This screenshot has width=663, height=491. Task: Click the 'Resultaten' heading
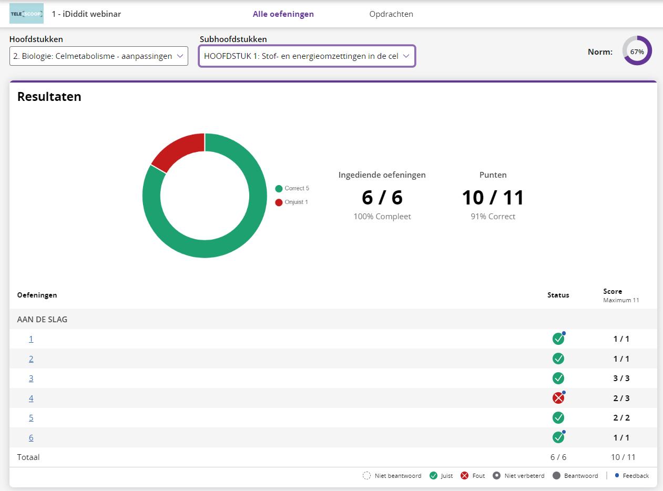49,97
